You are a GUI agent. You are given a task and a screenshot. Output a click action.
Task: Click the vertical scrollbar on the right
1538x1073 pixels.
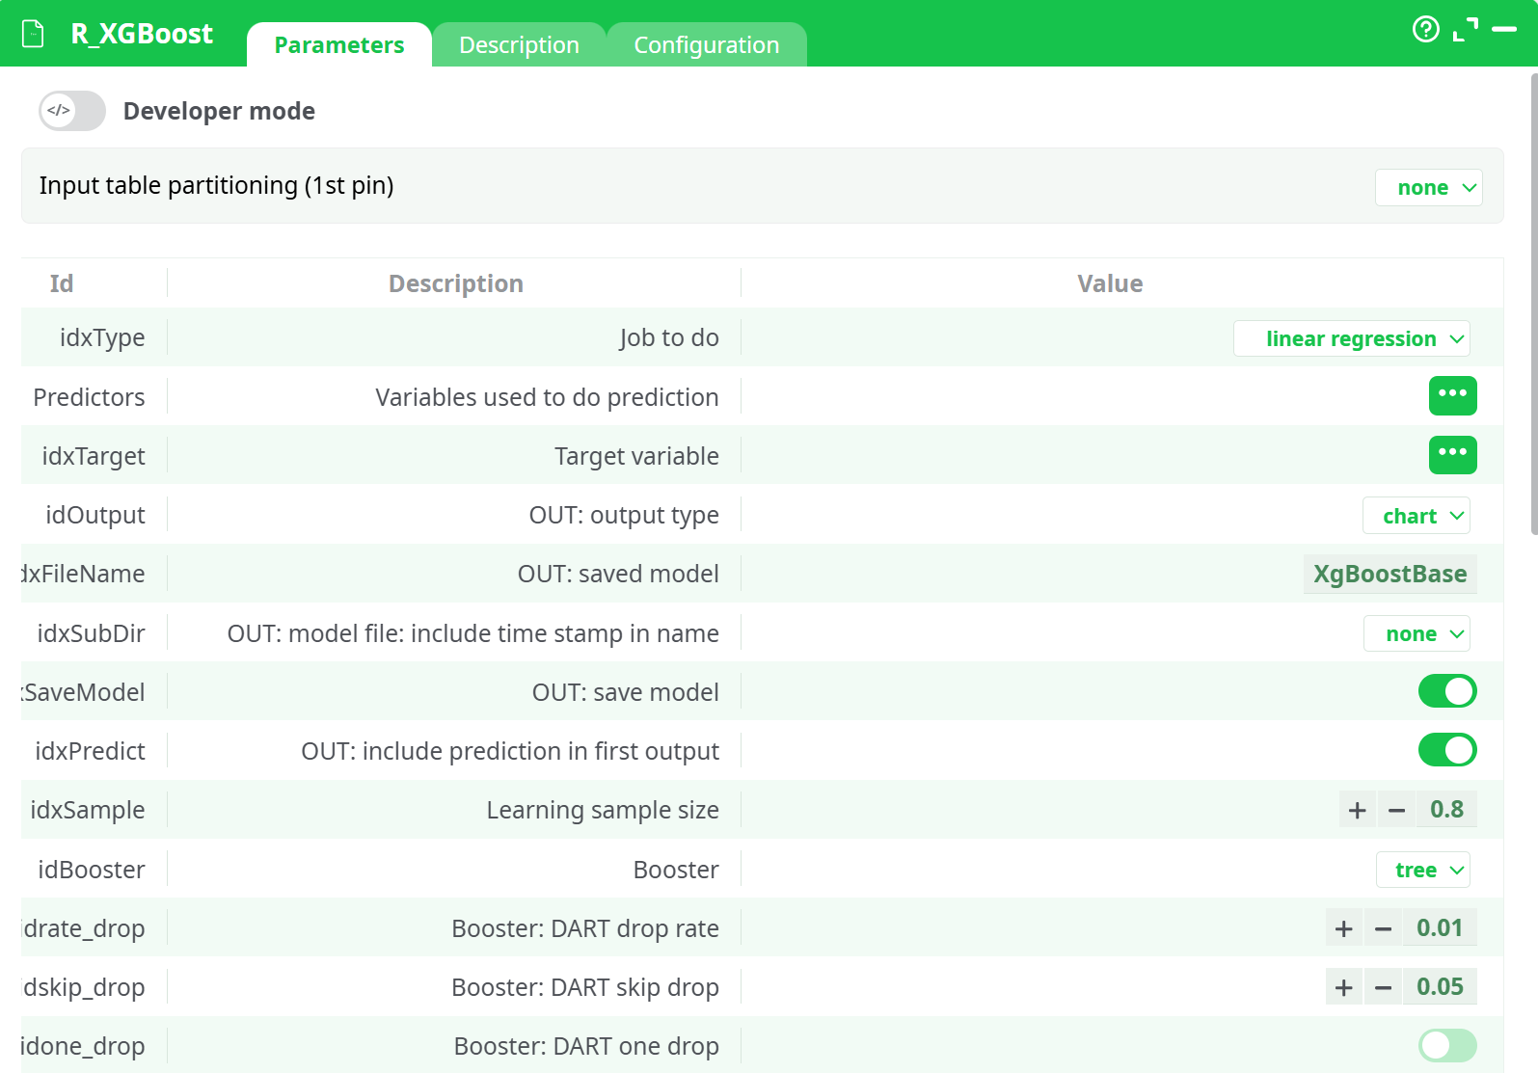click(1532, 304)
